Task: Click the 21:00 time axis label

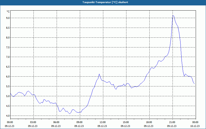Action: pyautogui.click(x=173, y=122)
